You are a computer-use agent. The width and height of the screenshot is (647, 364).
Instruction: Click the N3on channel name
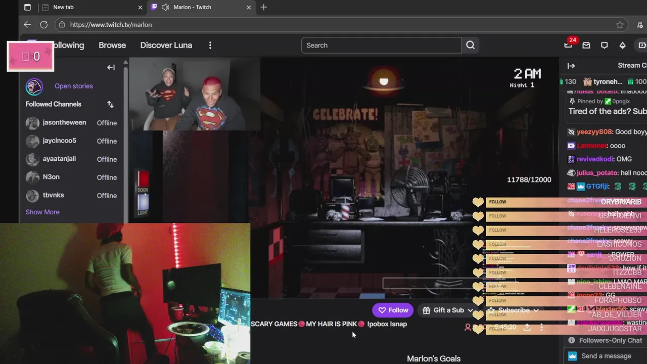coord(51,177)
